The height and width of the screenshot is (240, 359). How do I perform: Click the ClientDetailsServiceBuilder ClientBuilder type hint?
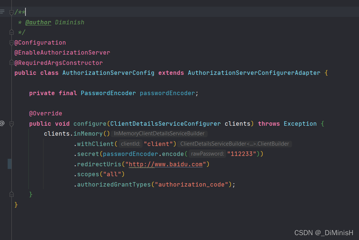coord(234,144)
